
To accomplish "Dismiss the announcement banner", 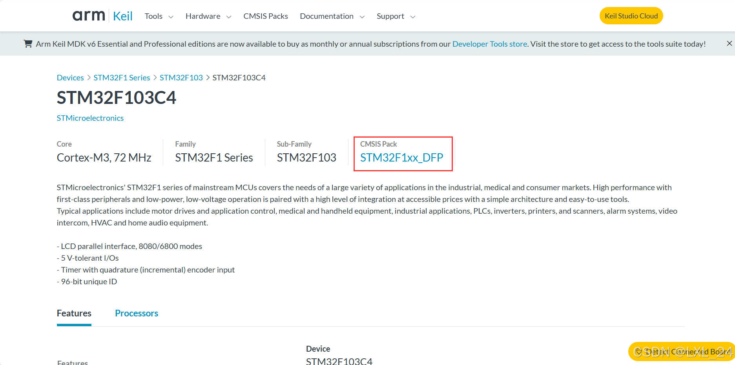I will coord(729,43).
